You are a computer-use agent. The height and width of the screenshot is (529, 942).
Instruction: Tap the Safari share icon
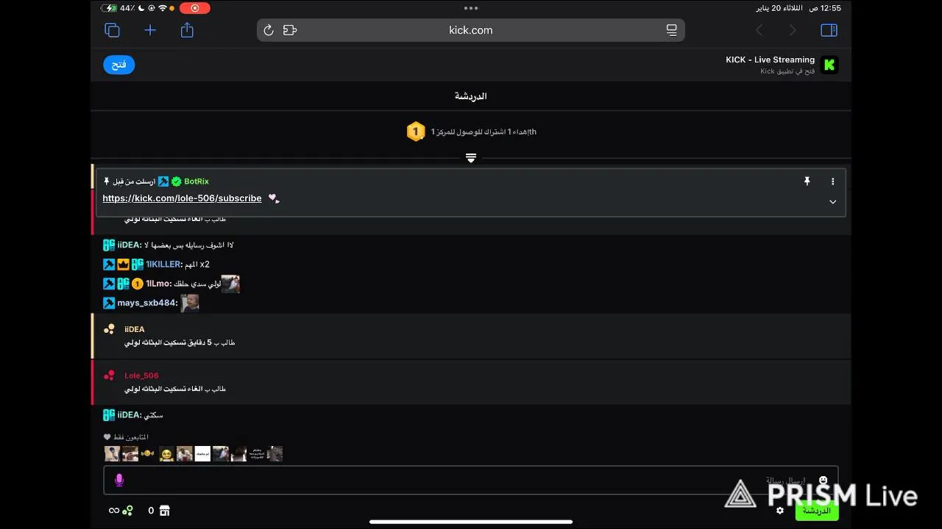(187, 30)
